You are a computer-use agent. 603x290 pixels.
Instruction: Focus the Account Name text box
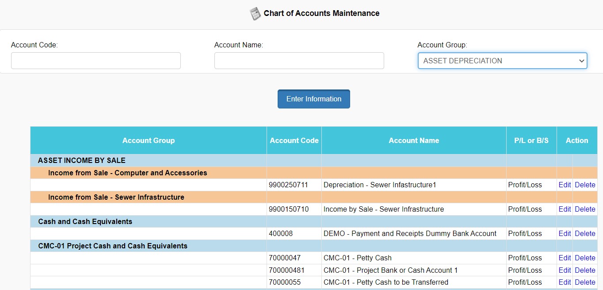coord(299,61)
